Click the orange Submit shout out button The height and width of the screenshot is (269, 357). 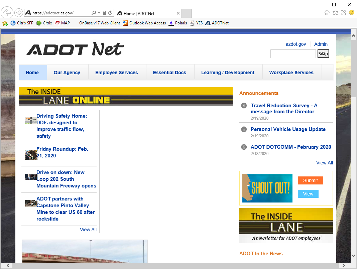[310, 180]
